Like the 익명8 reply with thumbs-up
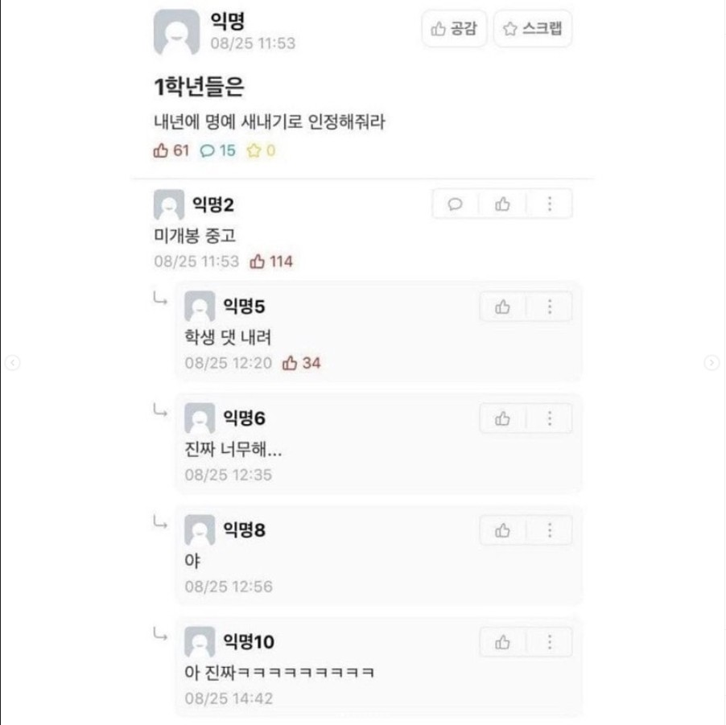Viewport: 726px width, 725px height. [502, 530]
